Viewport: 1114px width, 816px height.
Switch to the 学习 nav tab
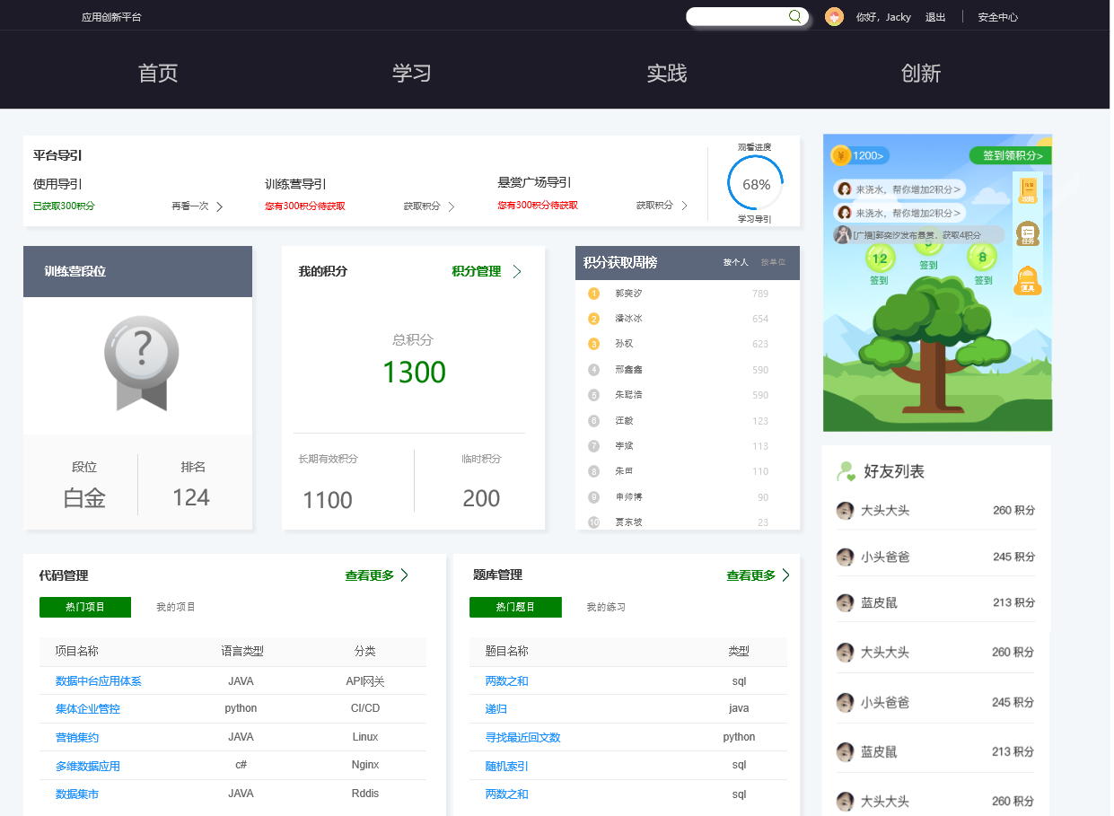click(412, 74)
